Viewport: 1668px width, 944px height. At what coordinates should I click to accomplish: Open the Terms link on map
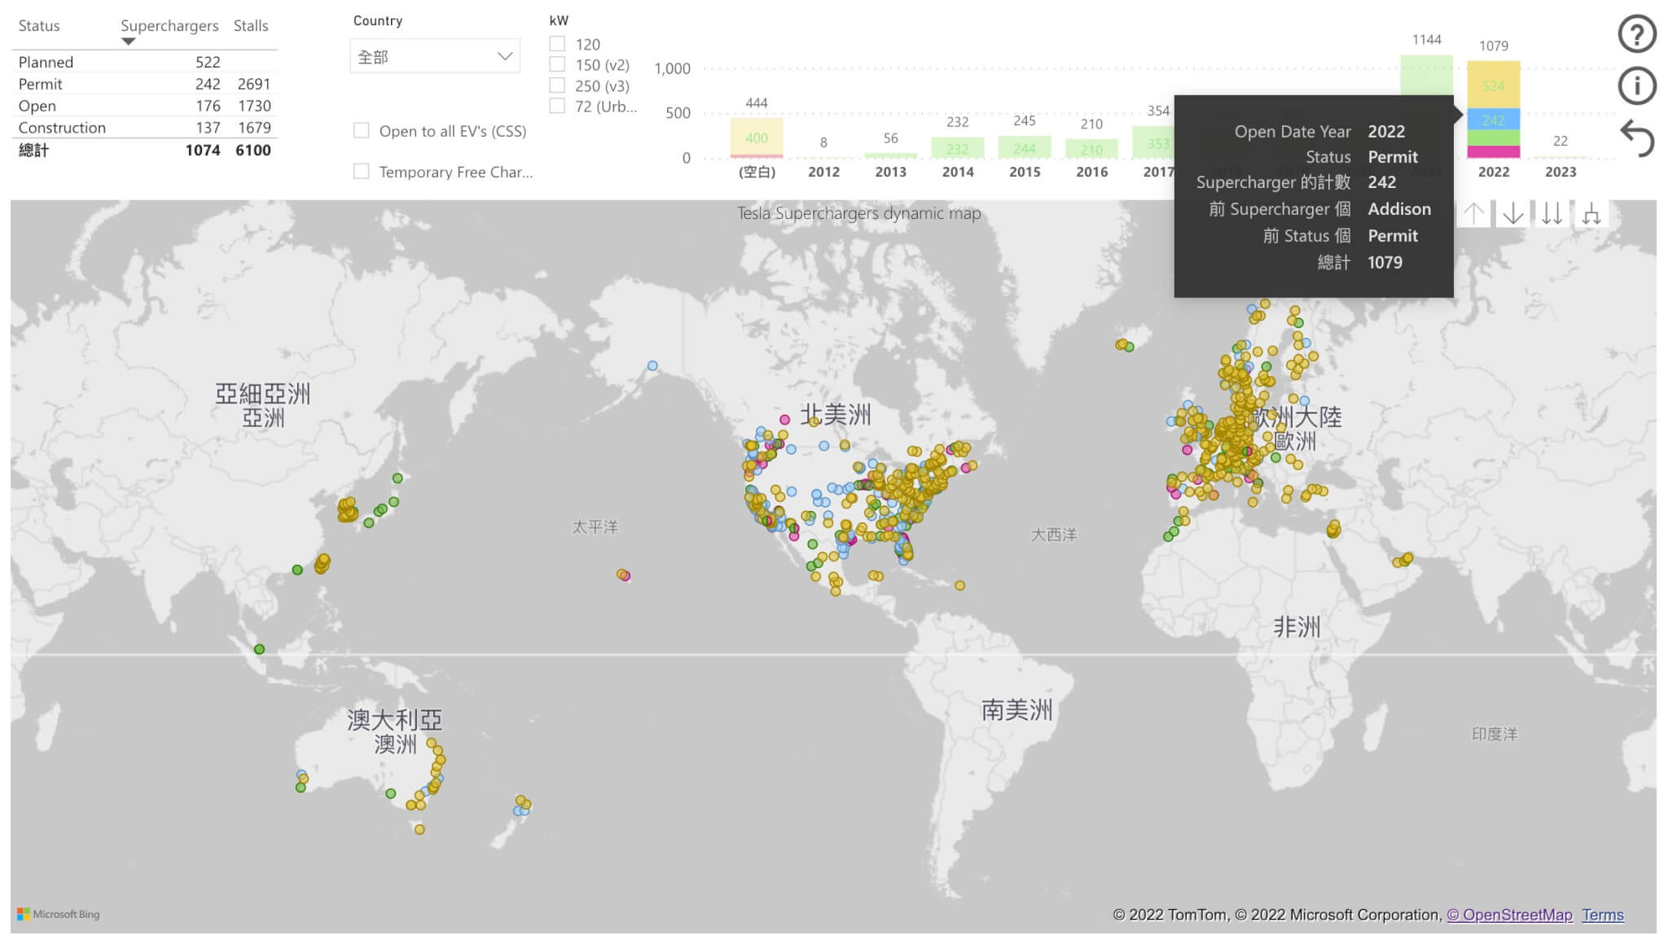[1603, 915]
